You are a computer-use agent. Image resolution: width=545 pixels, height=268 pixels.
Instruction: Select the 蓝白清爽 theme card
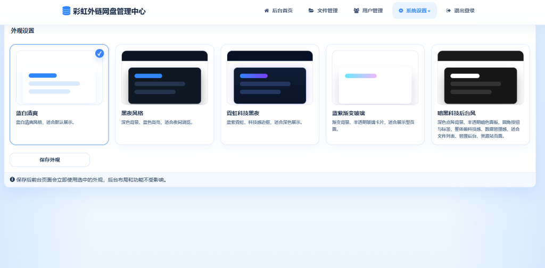coord(59,95)
